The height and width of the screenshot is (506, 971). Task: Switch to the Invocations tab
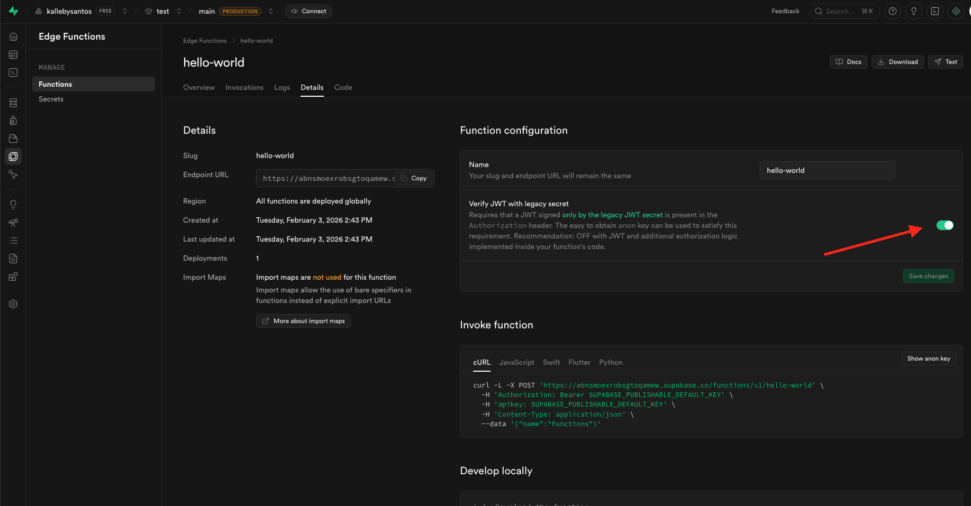coord(244,87)
